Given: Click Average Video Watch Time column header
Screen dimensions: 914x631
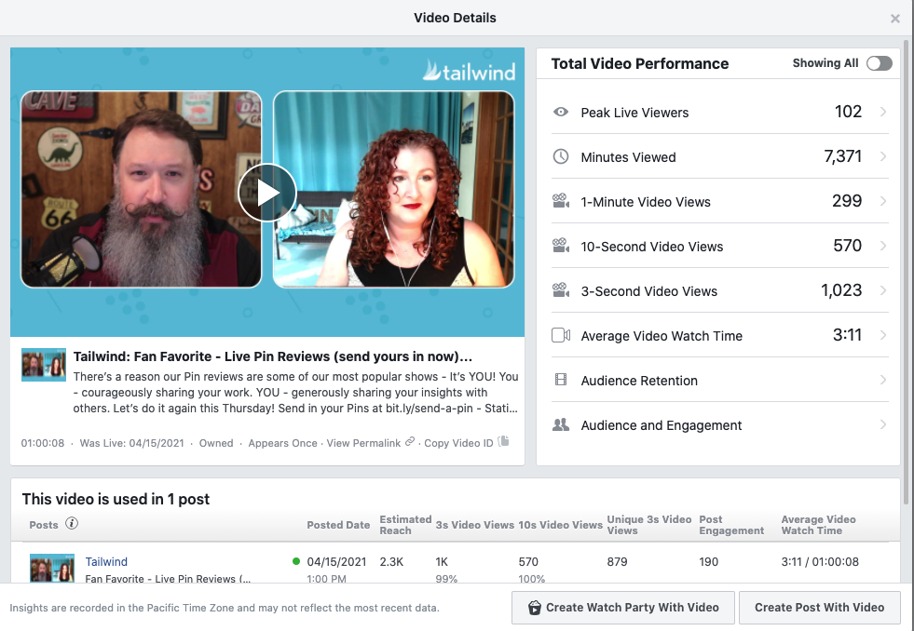Looking at the screenshot, I should pyautogui.click(x=818, y=525).
